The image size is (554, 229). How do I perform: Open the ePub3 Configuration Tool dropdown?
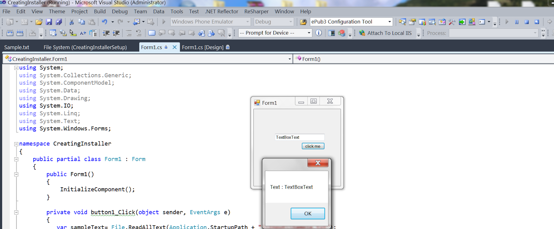390,22
